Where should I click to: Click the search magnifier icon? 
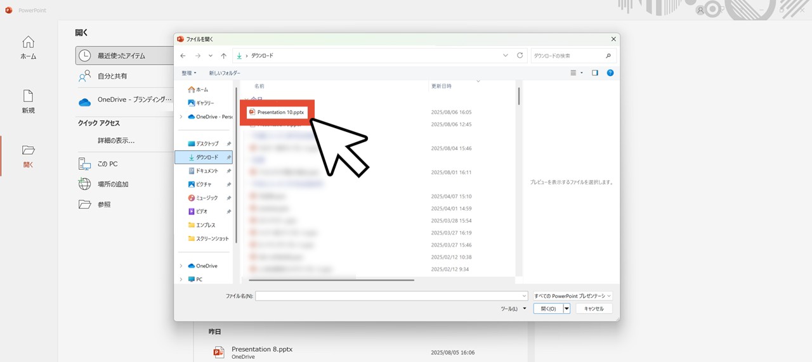[x=608, y=56]
